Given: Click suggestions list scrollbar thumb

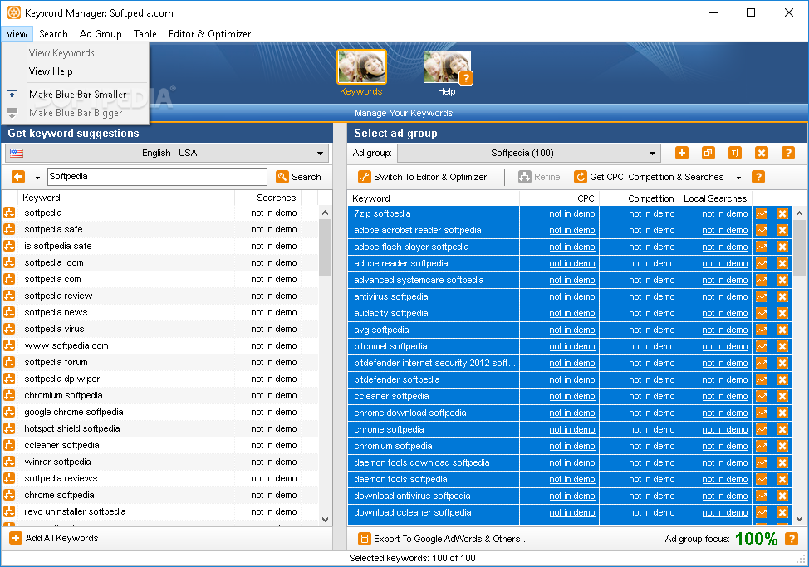Looking at the screenshot, I should pos(325,247).
